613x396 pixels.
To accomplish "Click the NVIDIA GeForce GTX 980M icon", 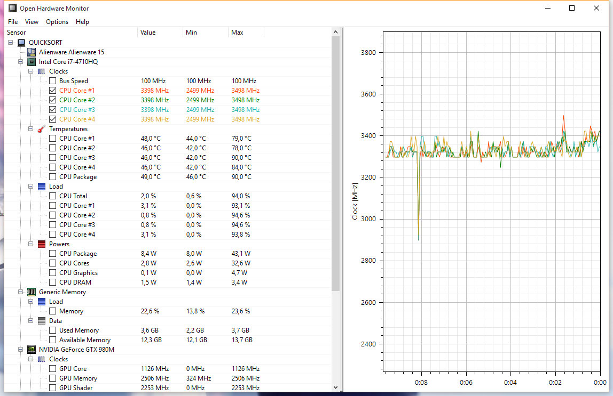I will pos(32,350).
